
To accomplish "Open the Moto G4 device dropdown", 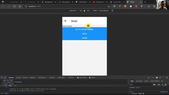I will tap(73, 11).
